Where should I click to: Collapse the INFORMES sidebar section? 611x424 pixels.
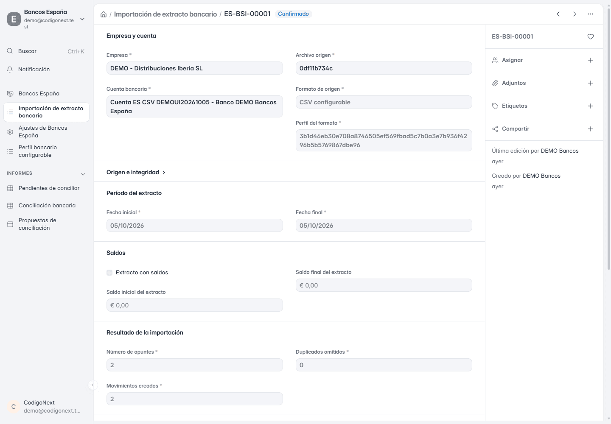click(x=83, y=174)
